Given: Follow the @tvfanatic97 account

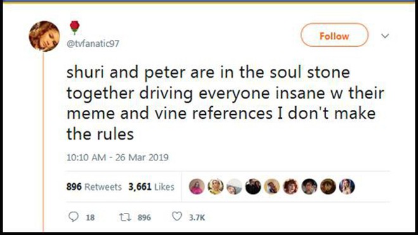Looking at the screenshot, I should [334, 35].
